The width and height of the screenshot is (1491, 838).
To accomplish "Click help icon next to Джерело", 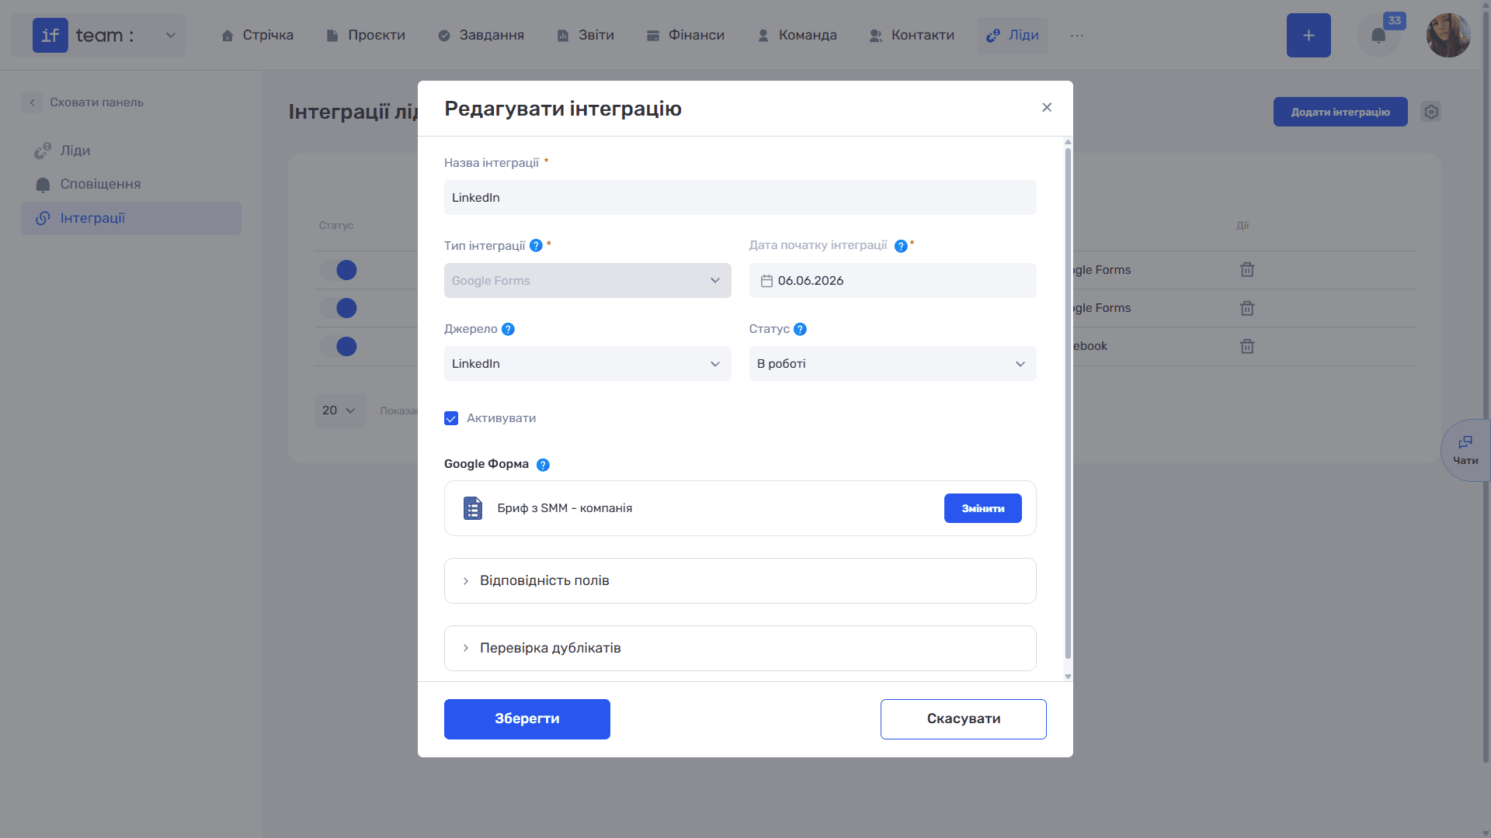I will [508, 329].
